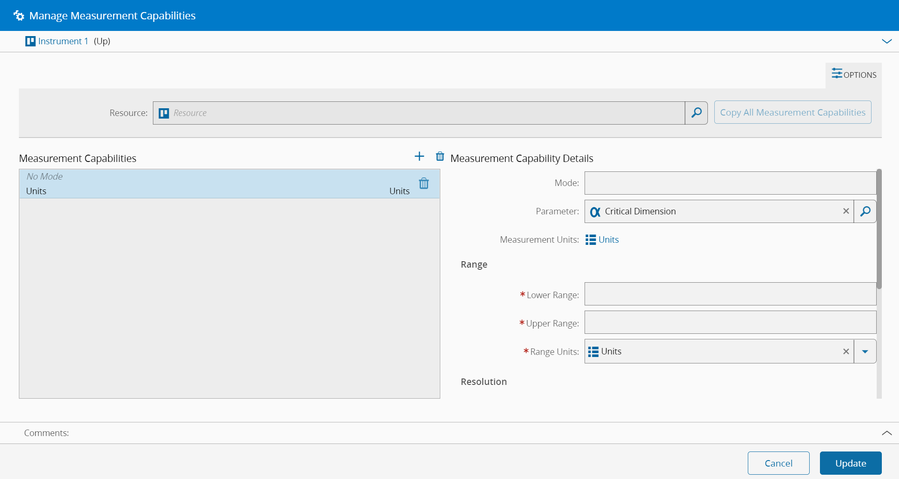Open the Instrument 1 link
The height and width of the screenshot is (479, 899).
coord(63,41)
